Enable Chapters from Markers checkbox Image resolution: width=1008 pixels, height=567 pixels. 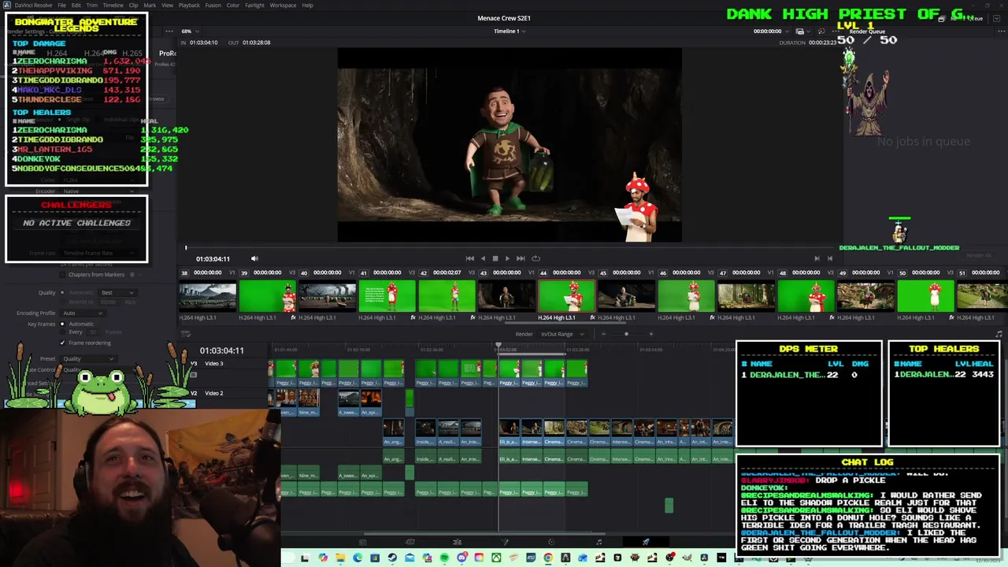pyautogui.click(x=62, y=275)
